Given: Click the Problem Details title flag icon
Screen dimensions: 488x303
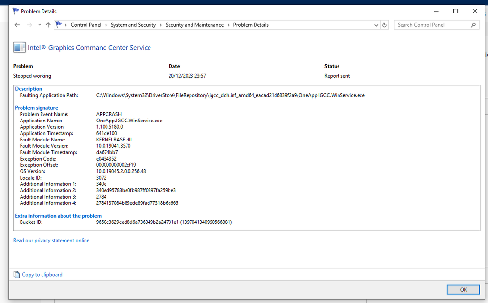Looking at the screenshot, I should point(16,11).
